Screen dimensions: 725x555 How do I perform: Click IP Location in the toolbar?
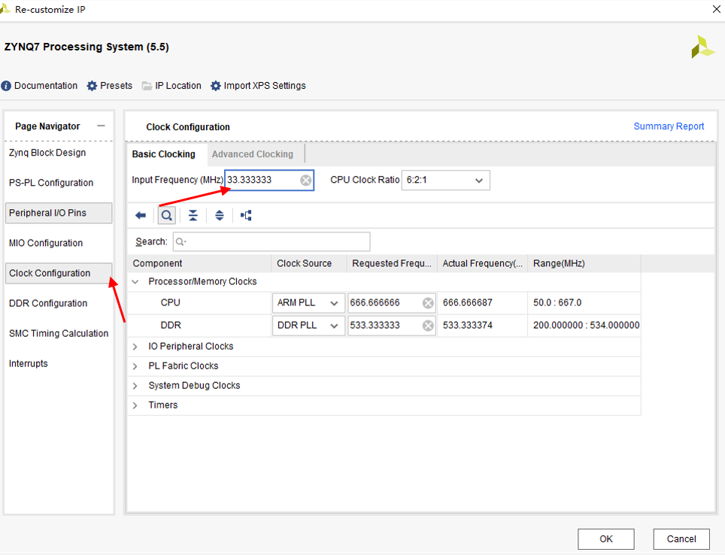pyautogui.click(x=171, y=86)
